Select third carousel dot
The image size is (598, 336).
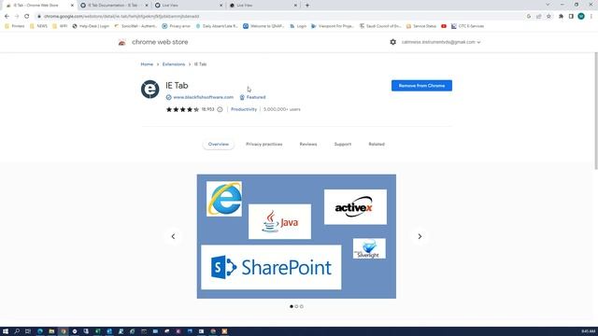[302, 306]
